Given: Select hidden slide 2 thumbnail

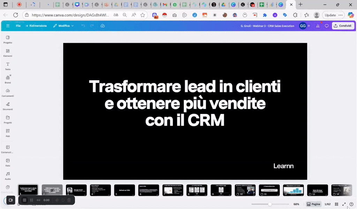Looking at the screenshot, I should [52, 190].
